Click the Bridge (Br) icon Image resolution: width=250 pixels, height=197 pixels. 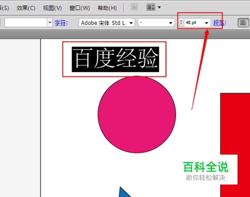click(x=134, y=7)
